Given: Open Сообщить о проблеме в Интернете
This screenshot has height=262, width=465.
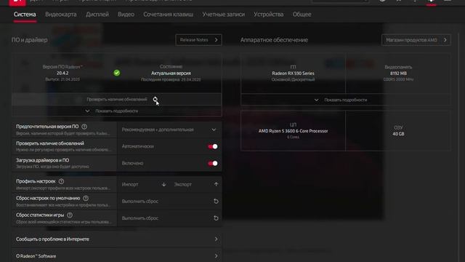Looking at the screenshot, I should (x=116, y=239).
